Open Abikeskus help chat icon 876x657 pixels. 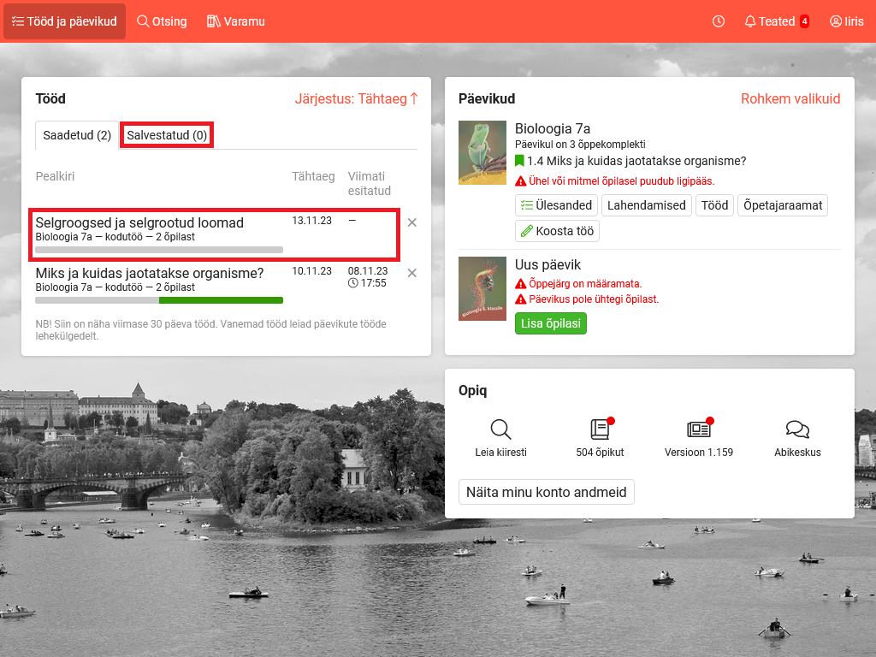coord(797,429)
